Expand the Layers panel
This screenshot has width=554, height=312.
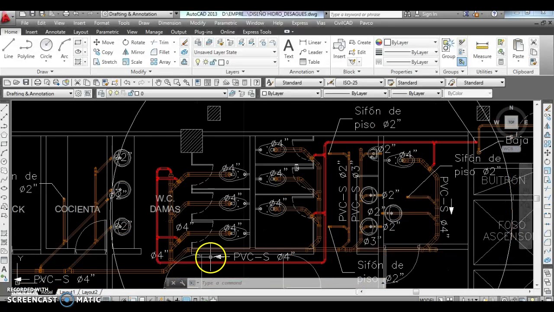pos(235,71)
